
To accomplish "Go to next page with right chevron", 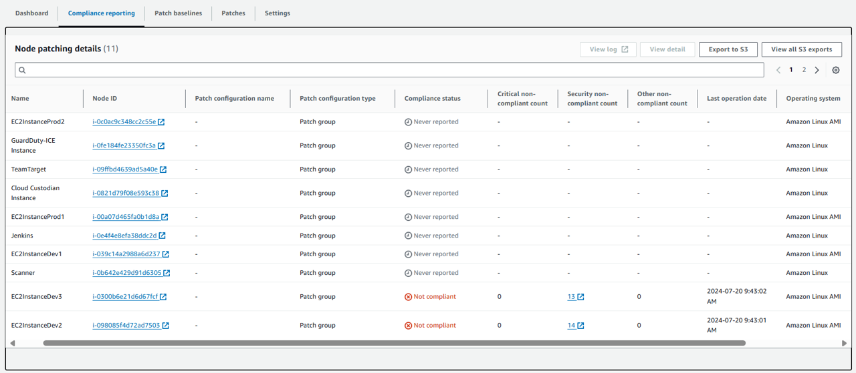I will (817, 70).
